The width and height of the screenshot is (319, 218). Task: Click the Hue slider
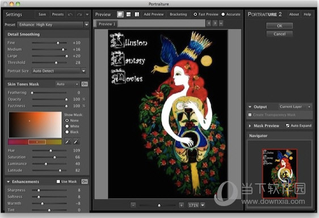(49, 150)
